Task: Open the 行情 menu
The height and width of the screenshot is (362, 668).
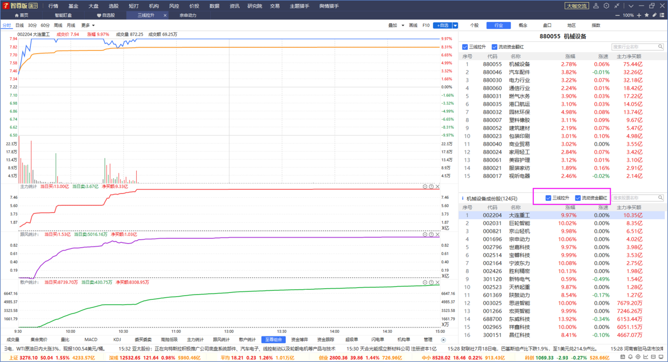Action: pyautogui.click(x=53, y=6)
